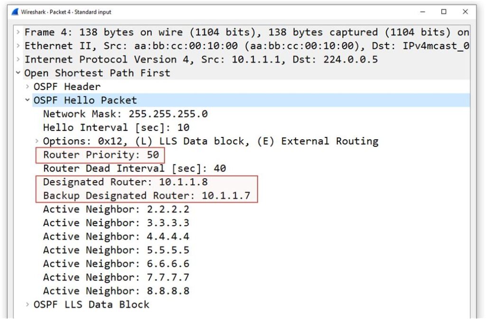Select the Router Priority: 50 line

[101, 155]
